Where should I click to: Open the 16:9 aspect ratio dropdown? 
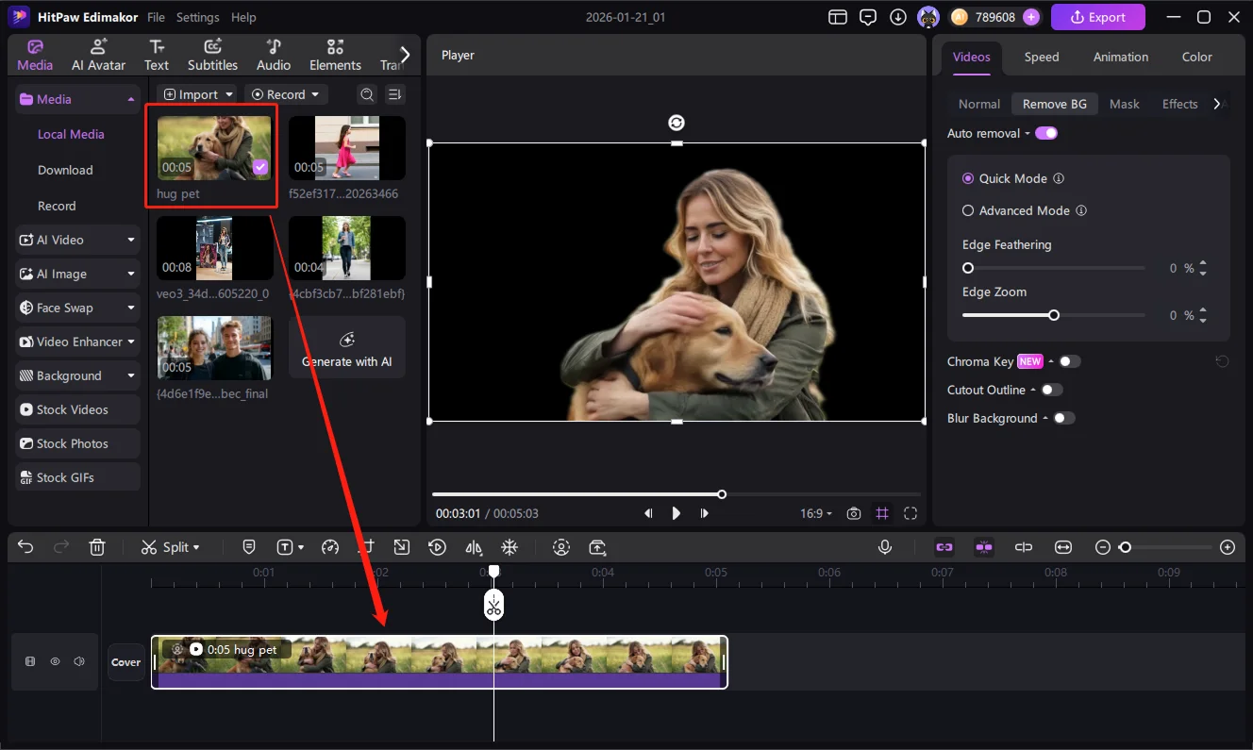click(x=814, y=513)
